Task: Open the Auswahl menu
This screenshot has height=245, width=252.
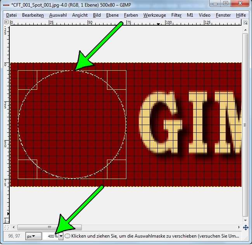Action: pos(58,15)
